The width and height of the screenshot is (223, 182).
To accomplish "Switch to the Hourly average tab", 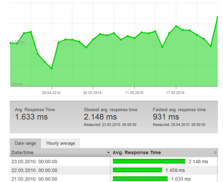I will (x=60, y=143).
